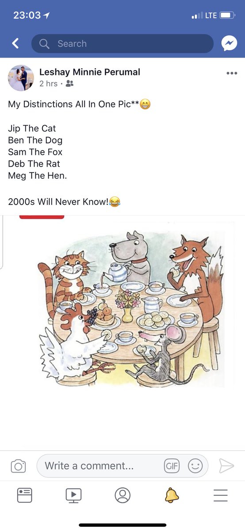Tap the location arrow in status bar
Image resolution: width=245 pixels, height=532 pixels.
[x=47, y=16]
